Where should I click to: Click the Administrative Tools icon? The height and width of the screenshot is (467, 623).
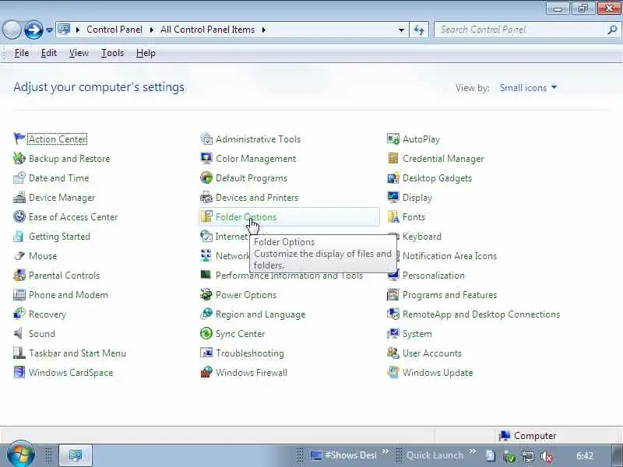click(x=206, y=139)
